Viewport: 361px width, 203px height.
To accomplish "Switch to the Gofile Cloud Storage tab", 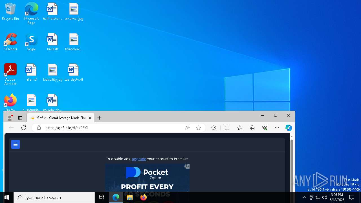I will click(x=60, y=118).
